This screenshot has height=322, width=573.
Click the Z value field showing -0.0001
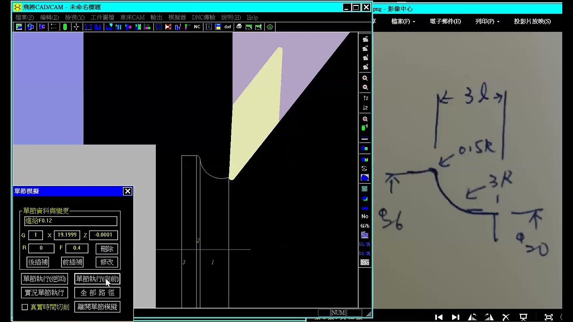(103, 235)
